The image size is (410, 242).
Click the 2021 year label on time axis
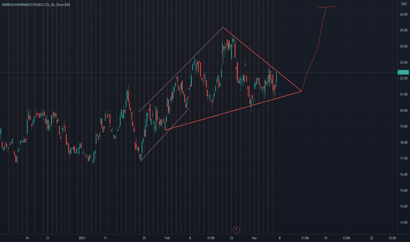(x=82, y=238)
